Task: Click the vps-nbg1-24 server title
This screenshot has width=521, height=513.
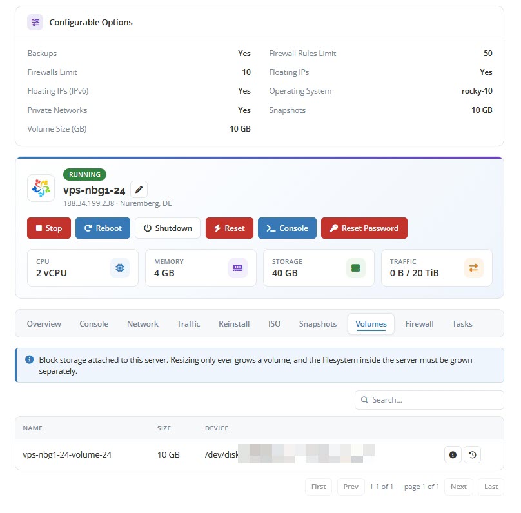Action: pos(94,190)
